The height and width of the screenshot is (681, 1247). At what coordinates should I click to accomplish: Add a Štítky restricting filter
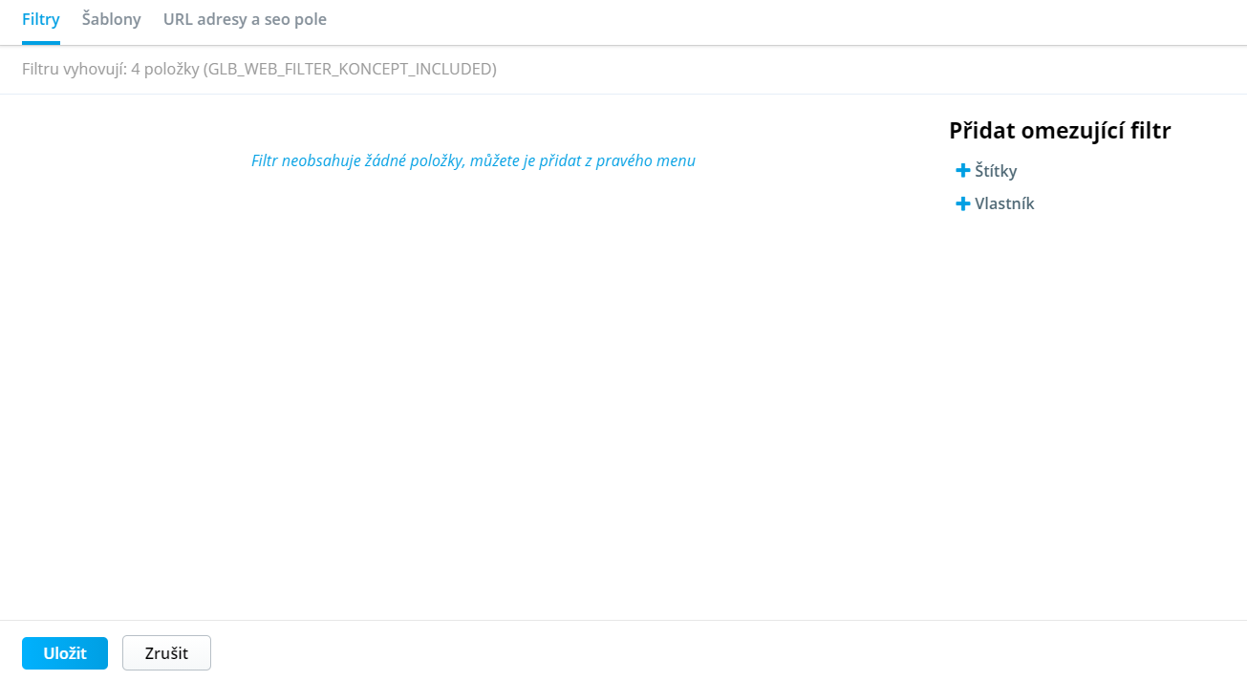coord(986,171)
